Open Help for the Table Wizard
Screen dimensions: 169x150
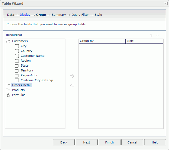[x=155, y=142]
